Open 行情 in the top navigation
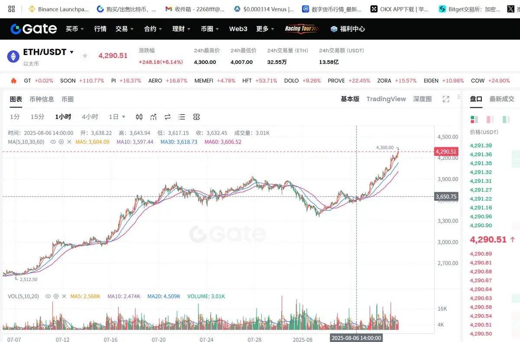520x342 pixels. (100, 29)
